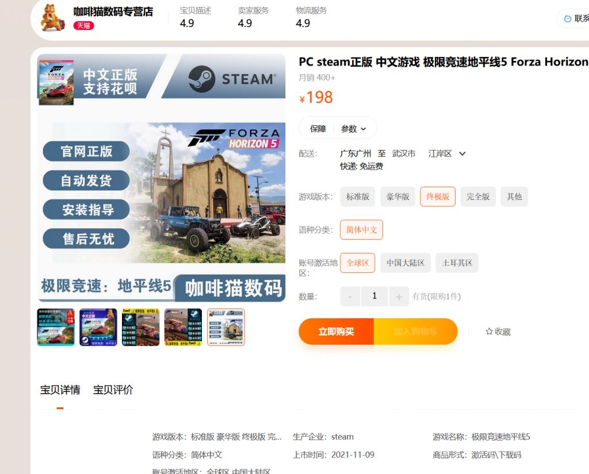Click the ¥198 price
Image resolution: width=589 pixels, height=474 pixels.
click(x=316, y=97)
